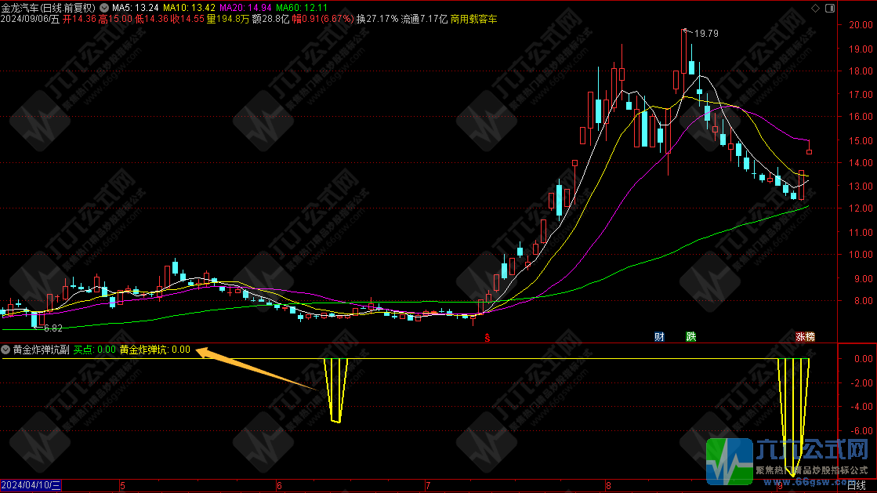877x493 pixels.
Task: Open the 财 financial info marker
Action: 660,337
